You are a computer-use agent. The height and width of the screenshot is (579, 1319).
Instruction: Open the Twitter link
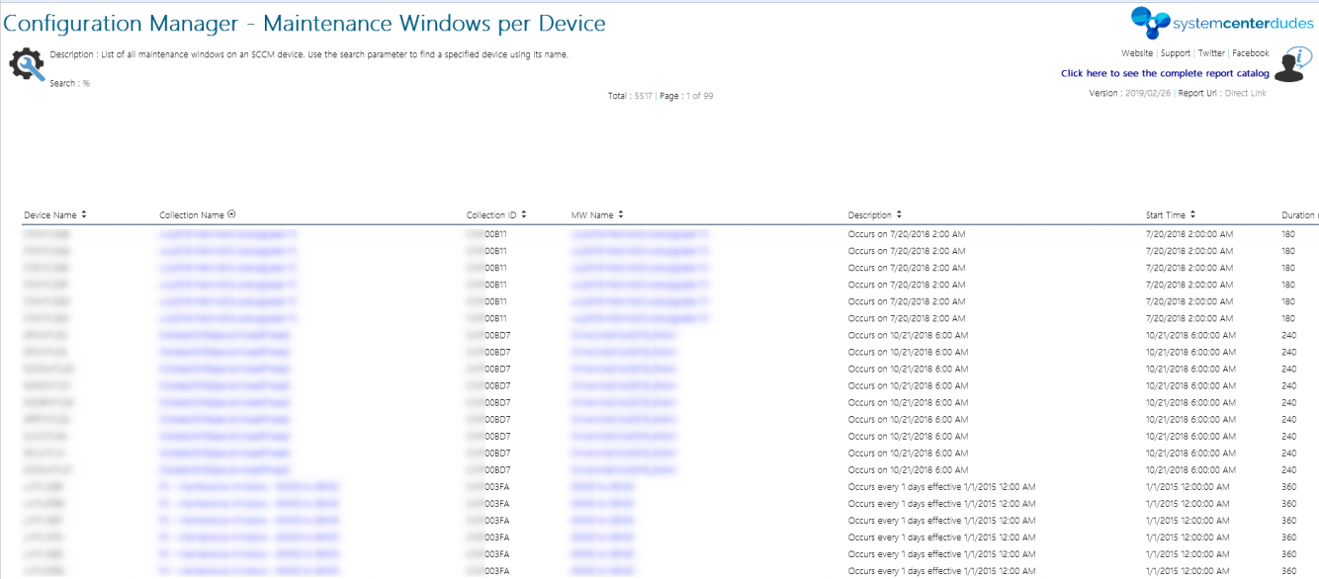pyautogui.click(x=1210, y=52)
